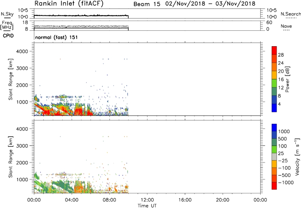Viewport: 301px width, 208px height.
Task: Select the '20:00' time tick label
Action: (x=222, y=200)
